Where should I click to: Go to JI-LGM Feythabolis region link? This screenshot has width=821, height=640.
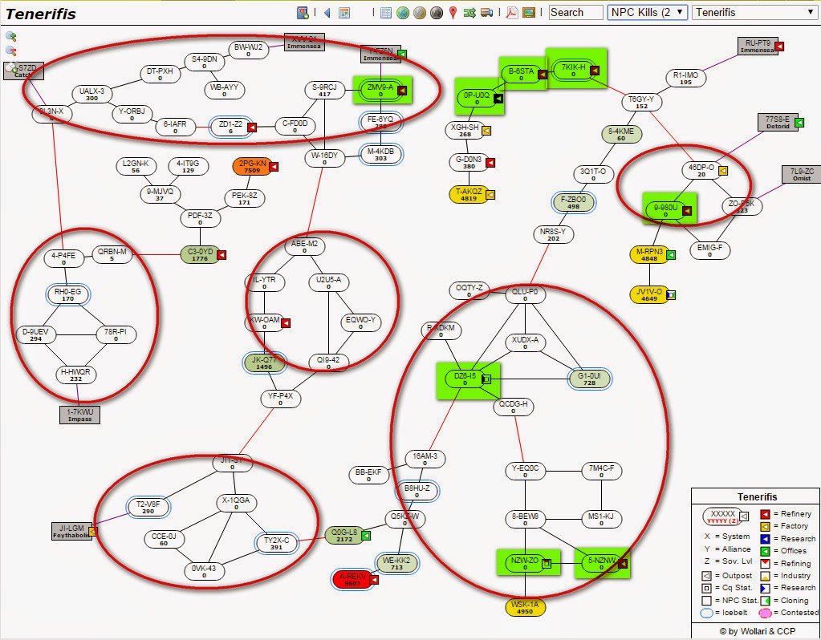71,531
